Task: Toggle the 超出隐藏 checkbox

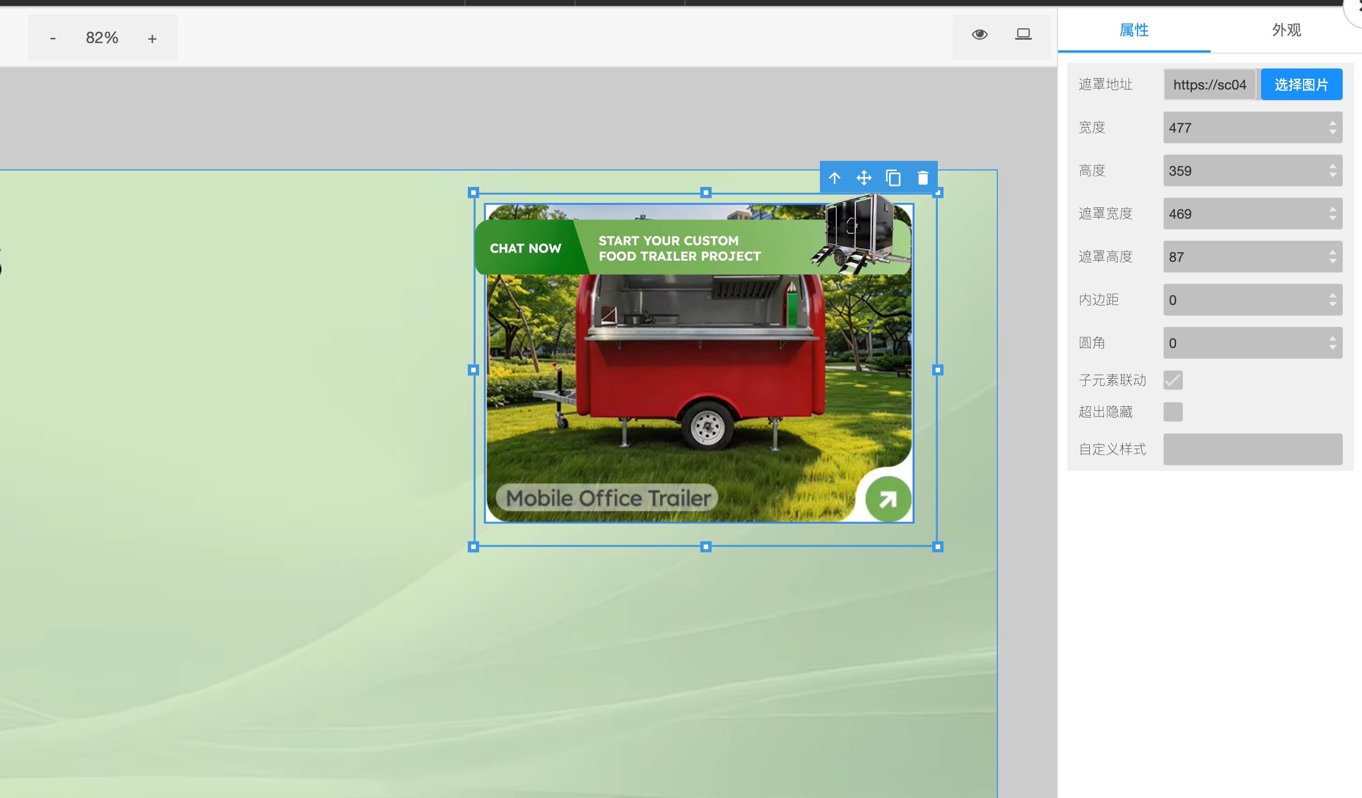Action: click(1173, 411)
